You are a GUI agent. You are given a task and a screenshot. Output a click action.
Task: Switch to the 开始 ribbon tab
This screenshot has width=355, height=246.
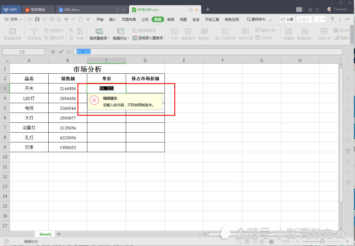(100, 19)
